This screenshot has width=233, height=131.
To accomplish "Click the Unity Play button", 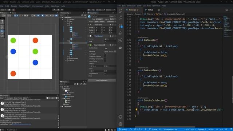I will coord(54,10).
